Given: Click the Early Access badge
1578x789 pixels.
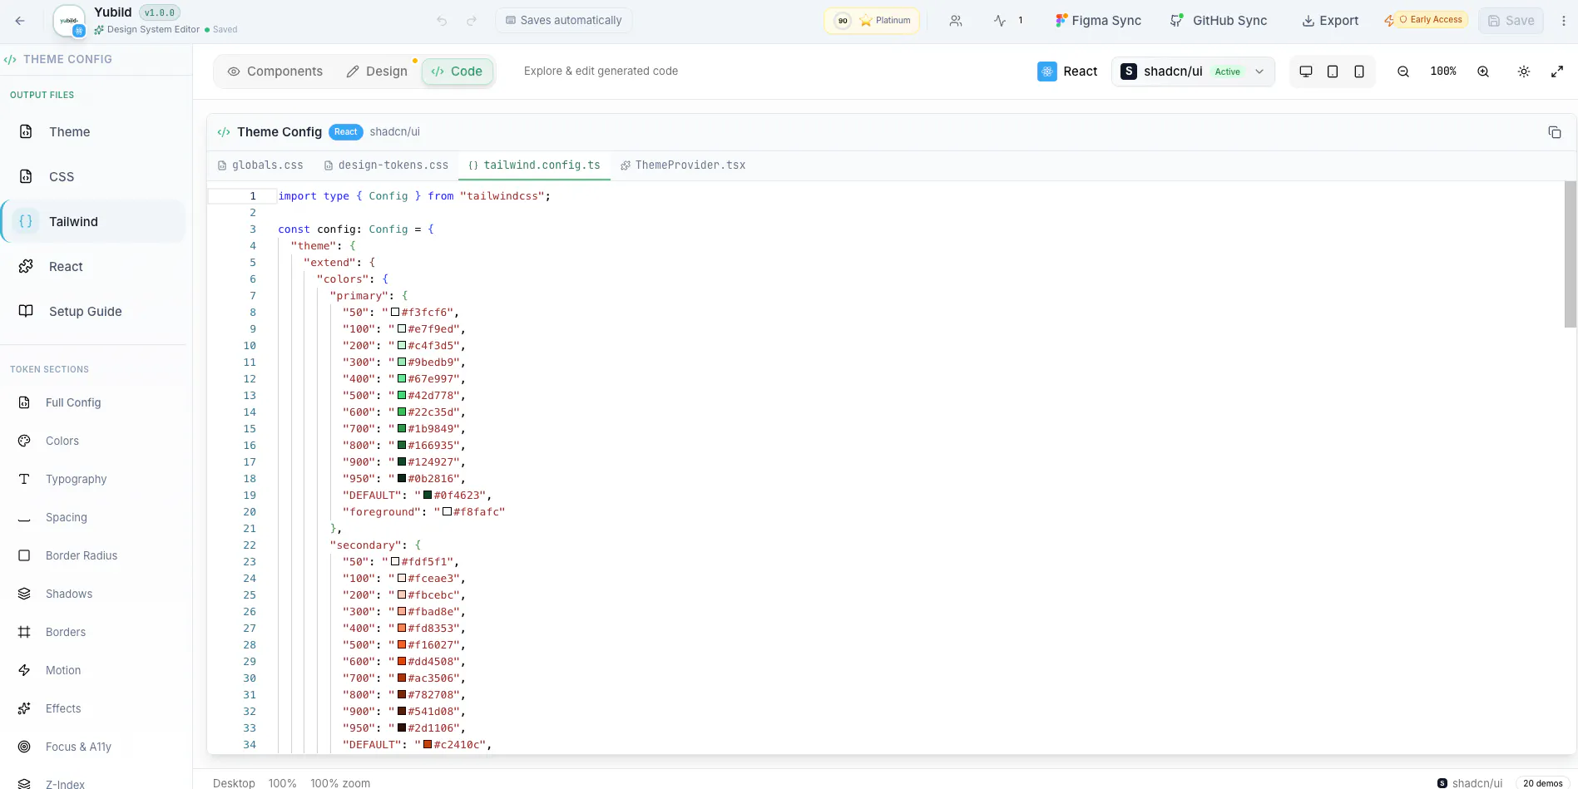Looking at the screenshot, I should 1430,20.
